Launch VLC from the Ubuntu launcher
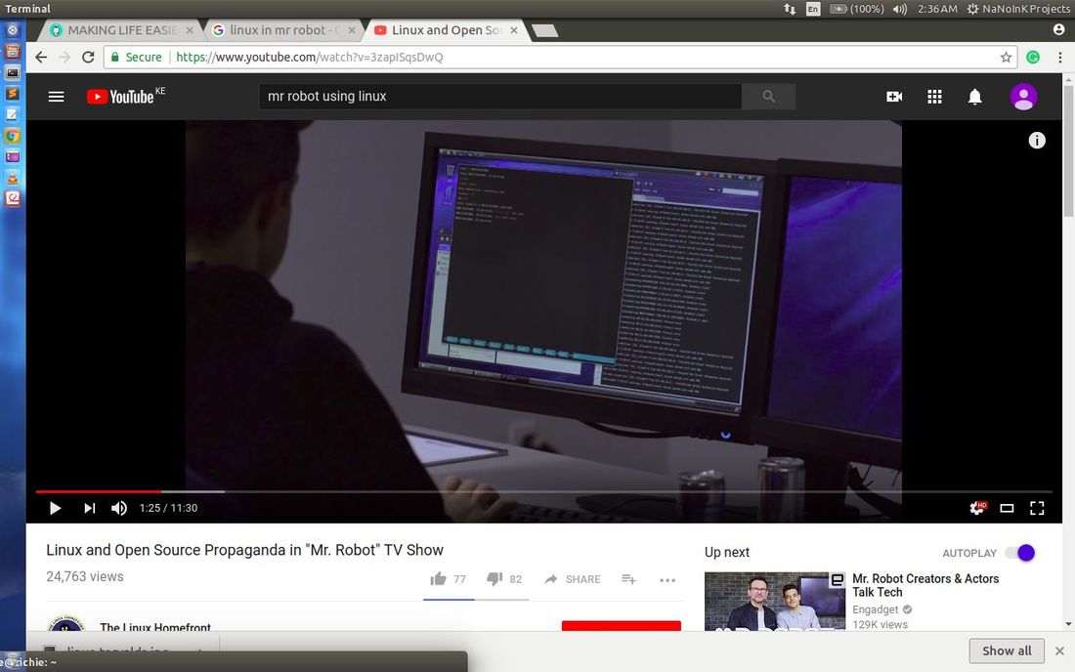The width and height of the screenshot is (1075, 672). tap(12, 178)
